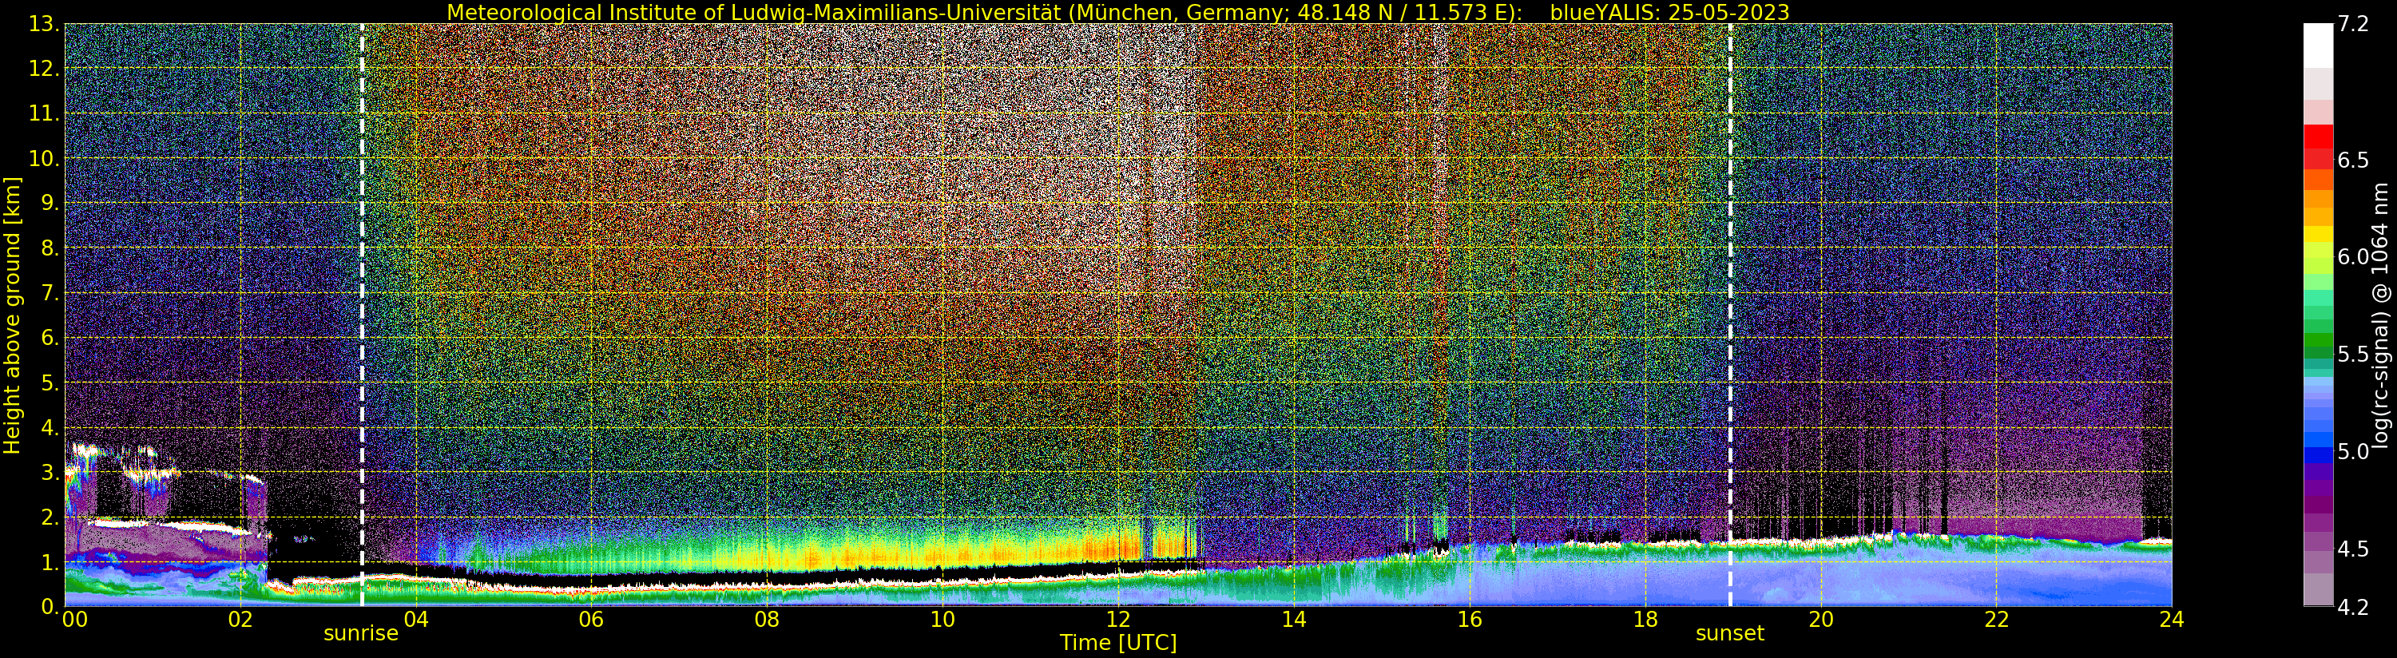The image size is (2397, 658).
Task: Pick the bright red colorbar segment near 6.5
Action: [2318, 136]
